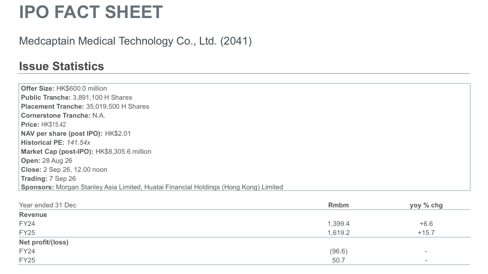Select the Close date 2 Sep 26 line
Image resolution: width=488 pixels, height=274 pixels.
click(x=64, y=170)
